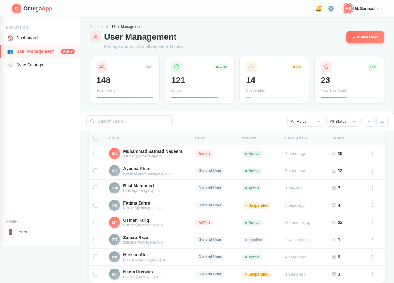Open row actions for Usman Tariq
394x283 pixels.
point(372,222)
